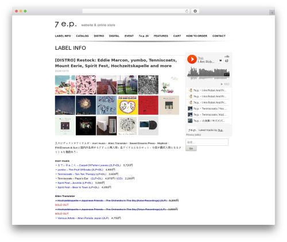This screenshot has width=287, height=242.
Task: Open Carpet Of Fallen Leaves (2LP+DL) link
Action: 90,165
